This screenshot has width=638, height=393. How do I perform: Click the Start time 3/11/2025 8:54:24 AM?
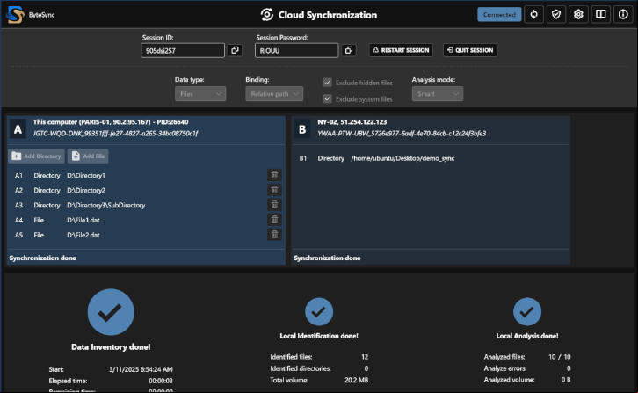(141, 369)
